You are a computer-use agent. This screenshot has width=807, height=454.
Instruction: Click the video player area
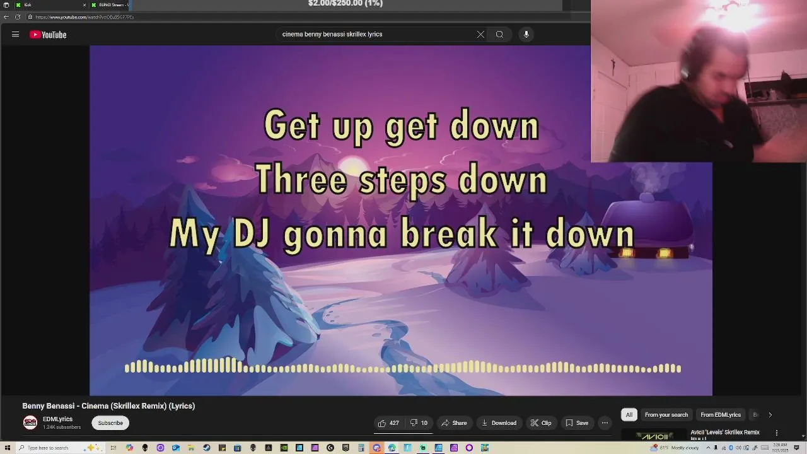click(401, 221)
